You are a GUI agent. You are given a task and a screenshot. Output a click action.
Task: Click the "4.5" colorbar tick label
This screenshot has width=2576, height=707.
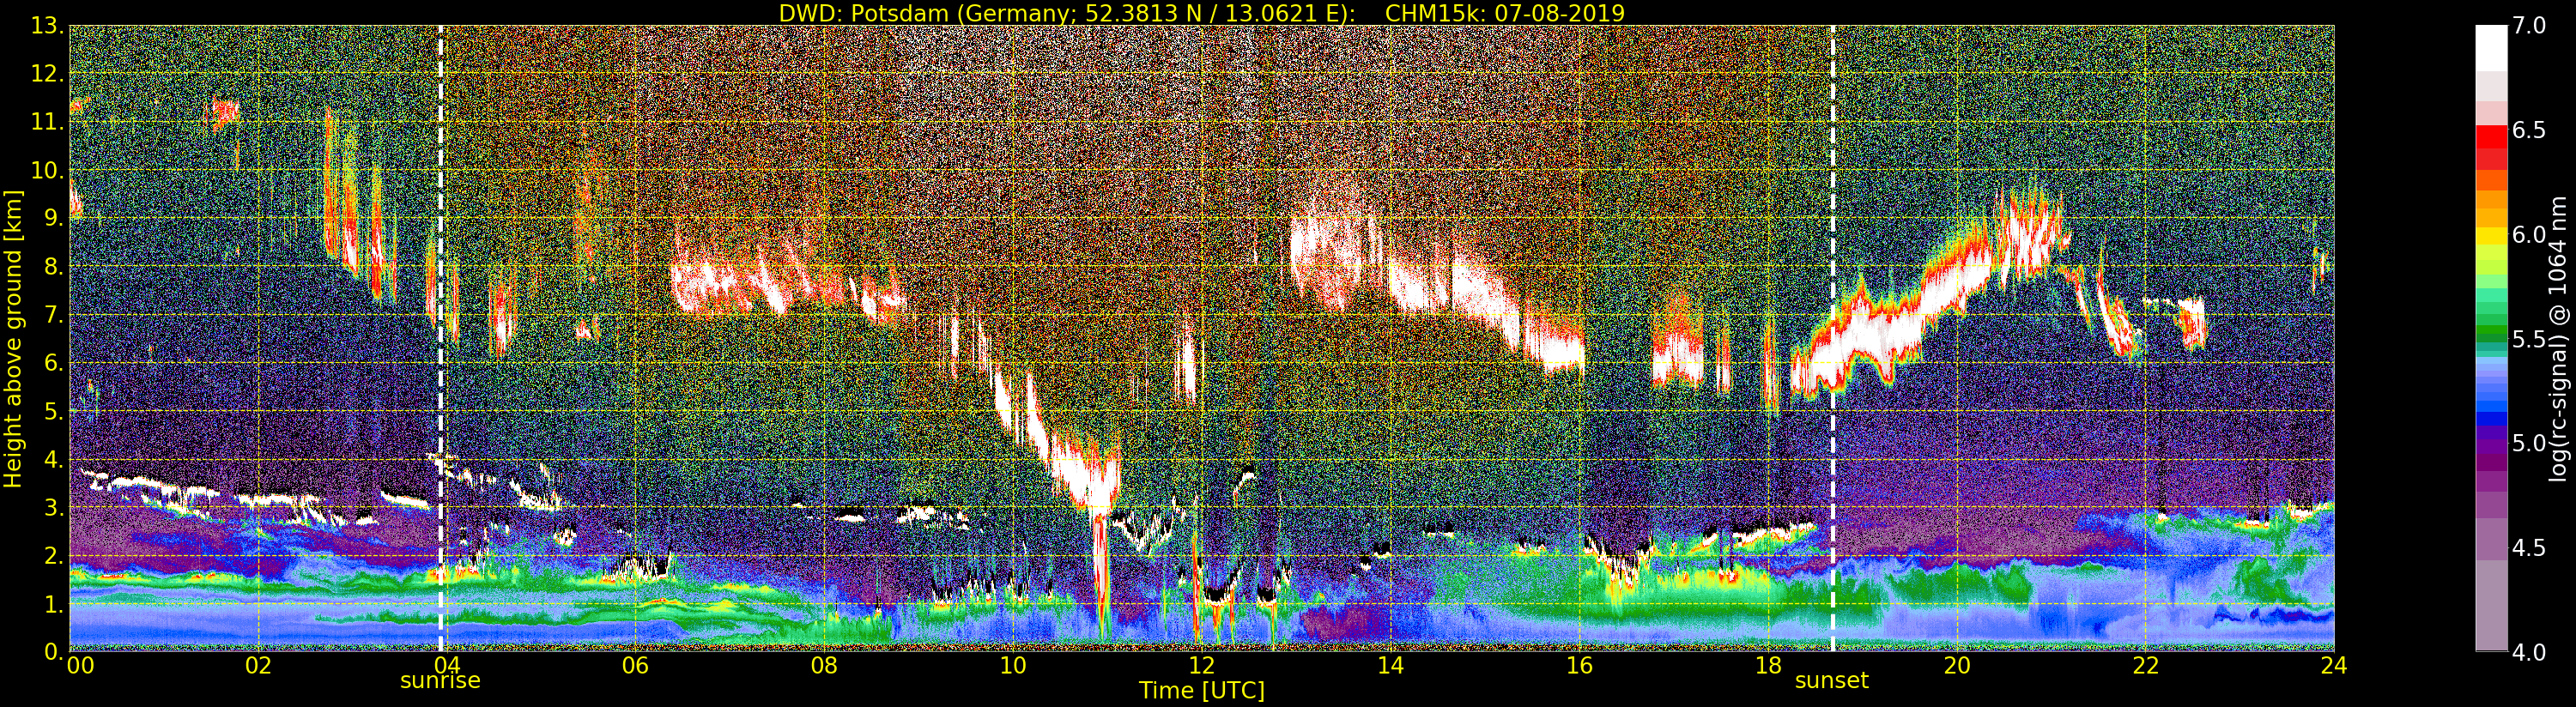point(2530,547)
